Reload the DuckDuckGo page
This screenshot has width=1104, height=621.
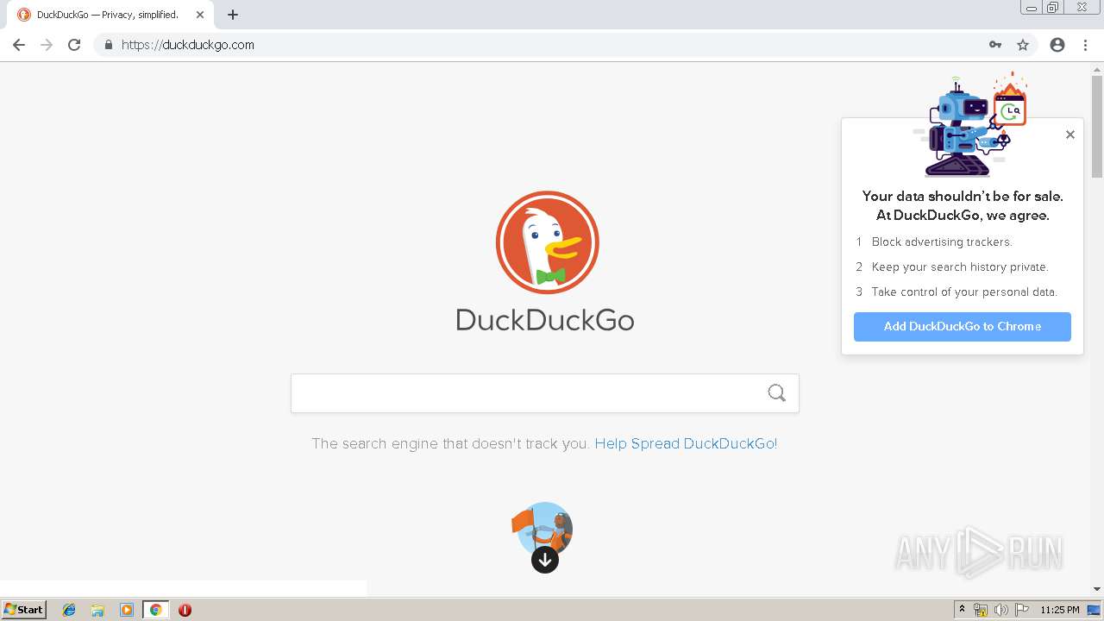coord(74,45)
